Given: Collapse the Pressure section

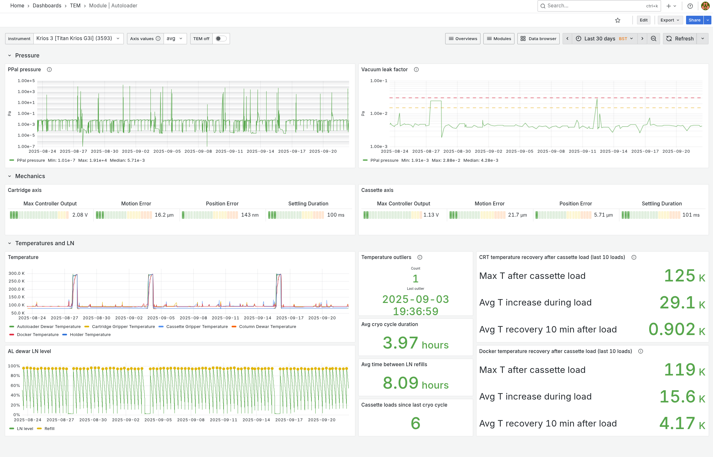Looking at the screenshot, I should pyautogui.click(x=10, y=56).
